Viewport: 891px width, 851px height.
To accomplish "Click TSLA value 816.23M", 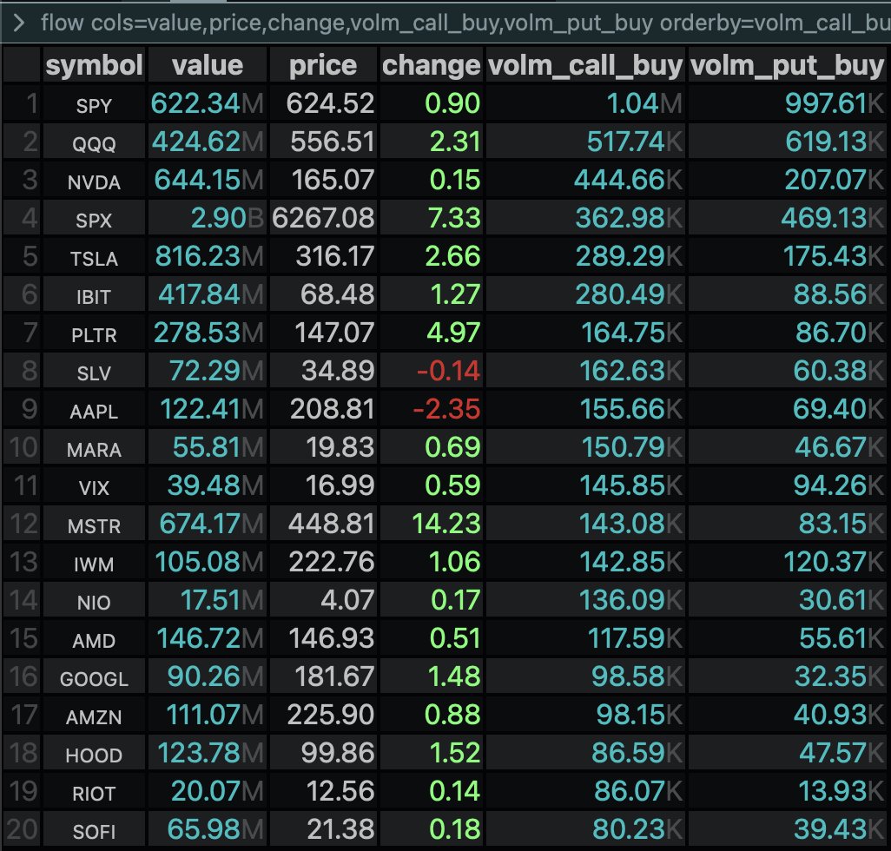I will coord(209,256).
